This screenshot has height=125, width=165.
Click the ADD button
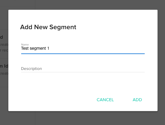(x=137, y=100)
